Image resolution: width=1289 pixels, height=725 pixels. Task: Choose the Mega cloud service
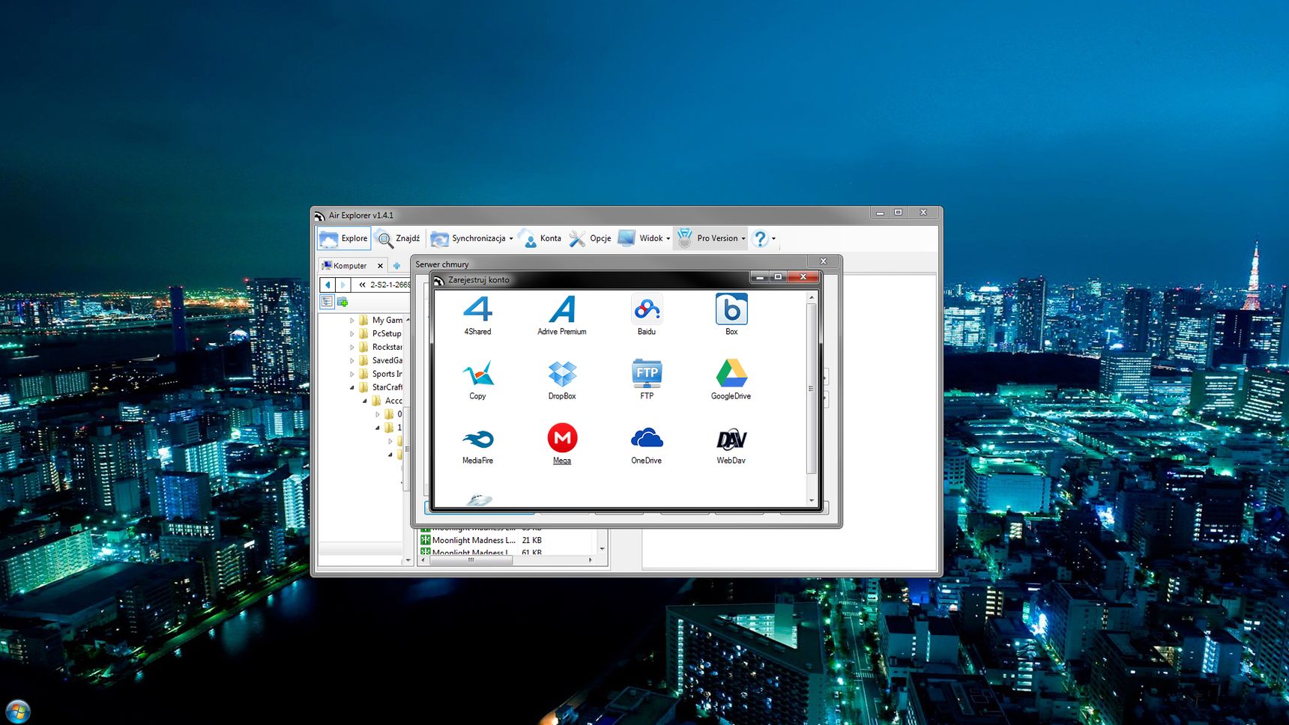click(x=562, y=445)
